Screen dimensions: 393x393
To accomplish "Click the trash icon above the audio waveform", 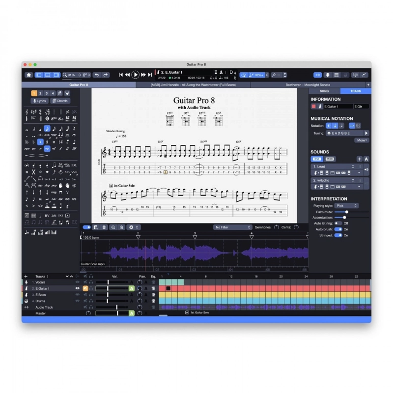I will click(104, 227).
